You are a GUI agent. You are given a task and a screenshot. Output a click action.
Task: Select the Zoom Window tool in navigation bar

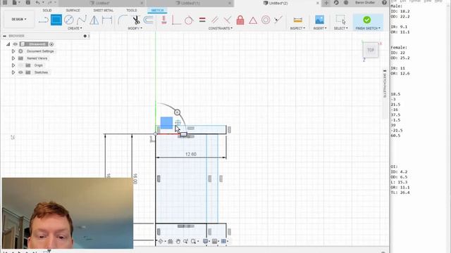[x=193, y=242]
